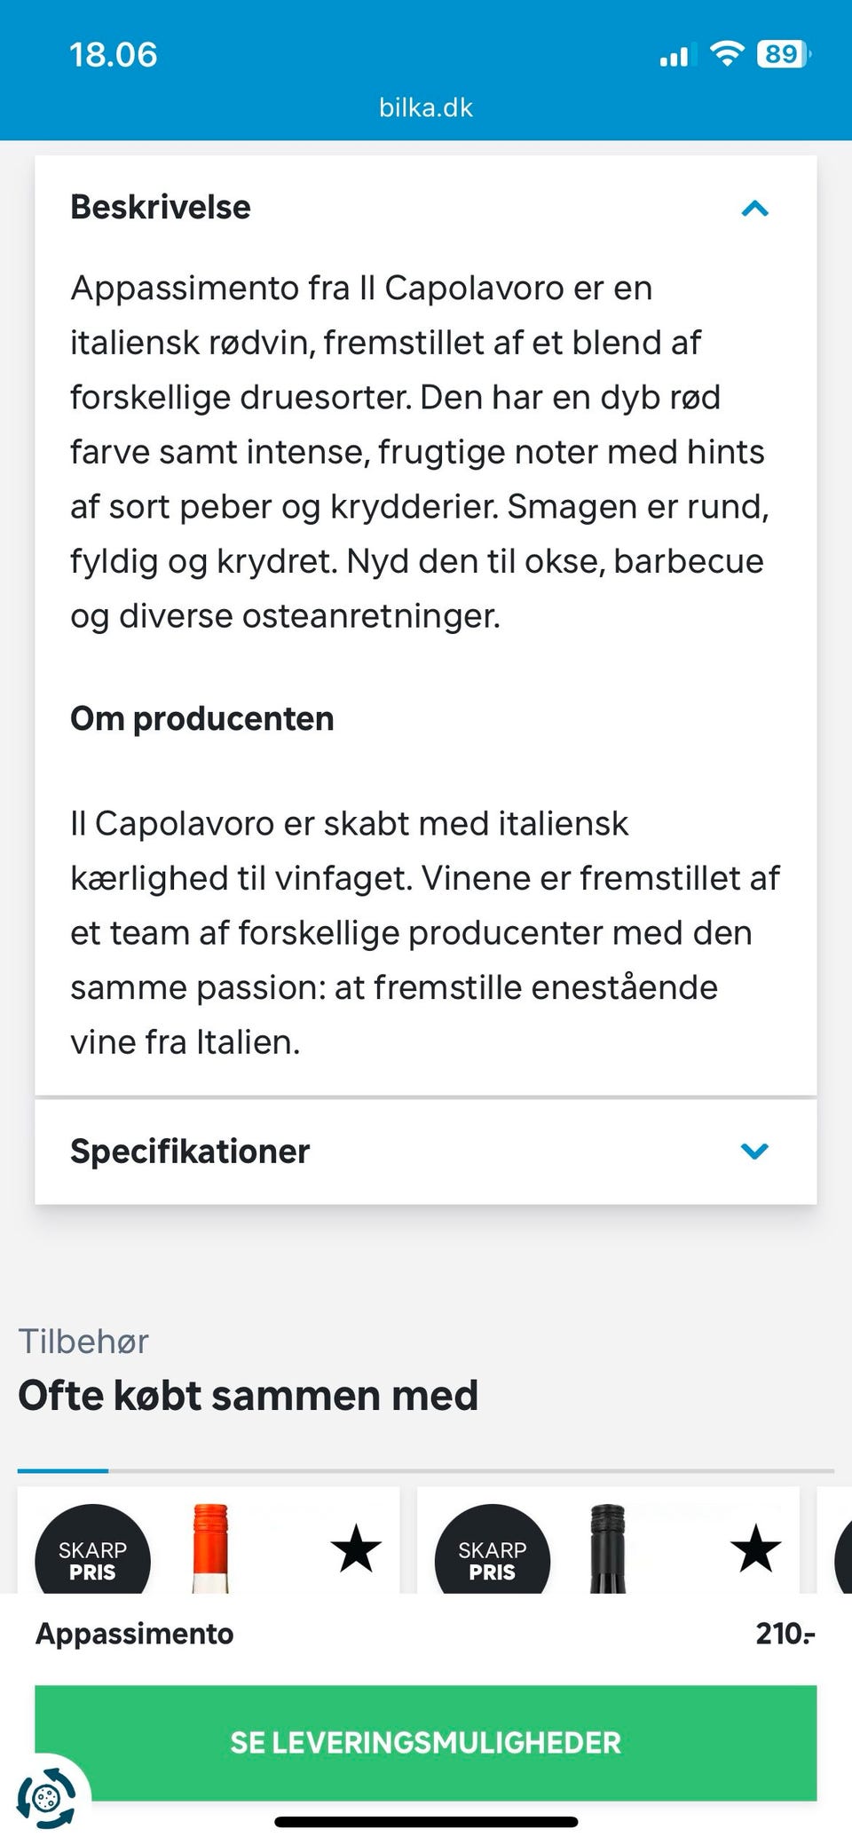The height and width of the screenshot is (1845, 852).
Task: Tap the Wi-Fi status icon
Action: pyautogui.click(x=727, y=54)
